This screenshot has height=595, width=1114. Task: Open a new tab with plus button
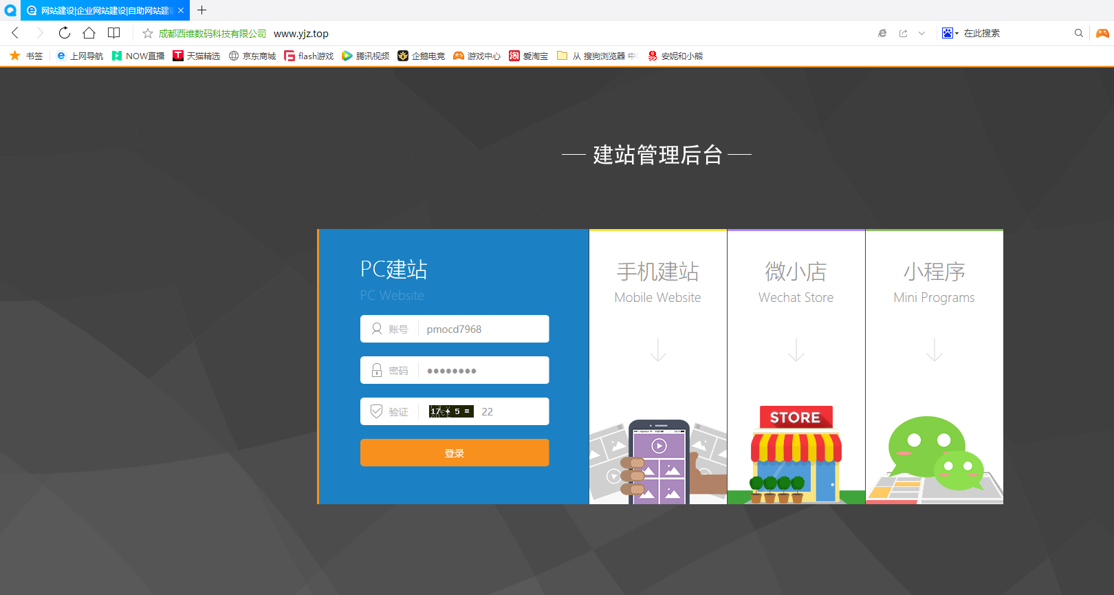[201, 10]
